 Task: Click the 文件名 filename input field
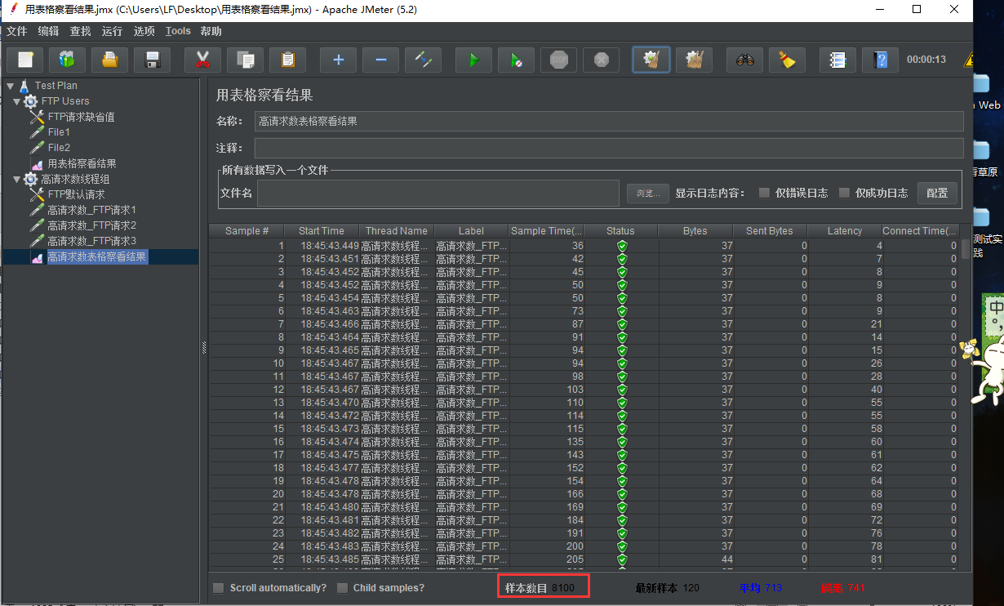click(x=438, y=193)
